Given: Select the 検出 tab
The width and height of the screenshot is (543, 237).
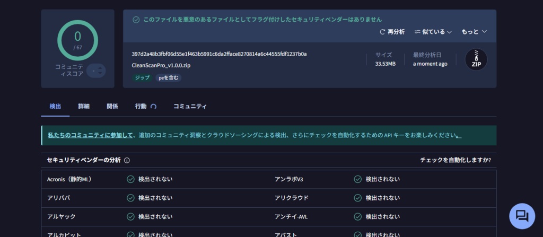Looking at the screenshot, I should [55, 107].
